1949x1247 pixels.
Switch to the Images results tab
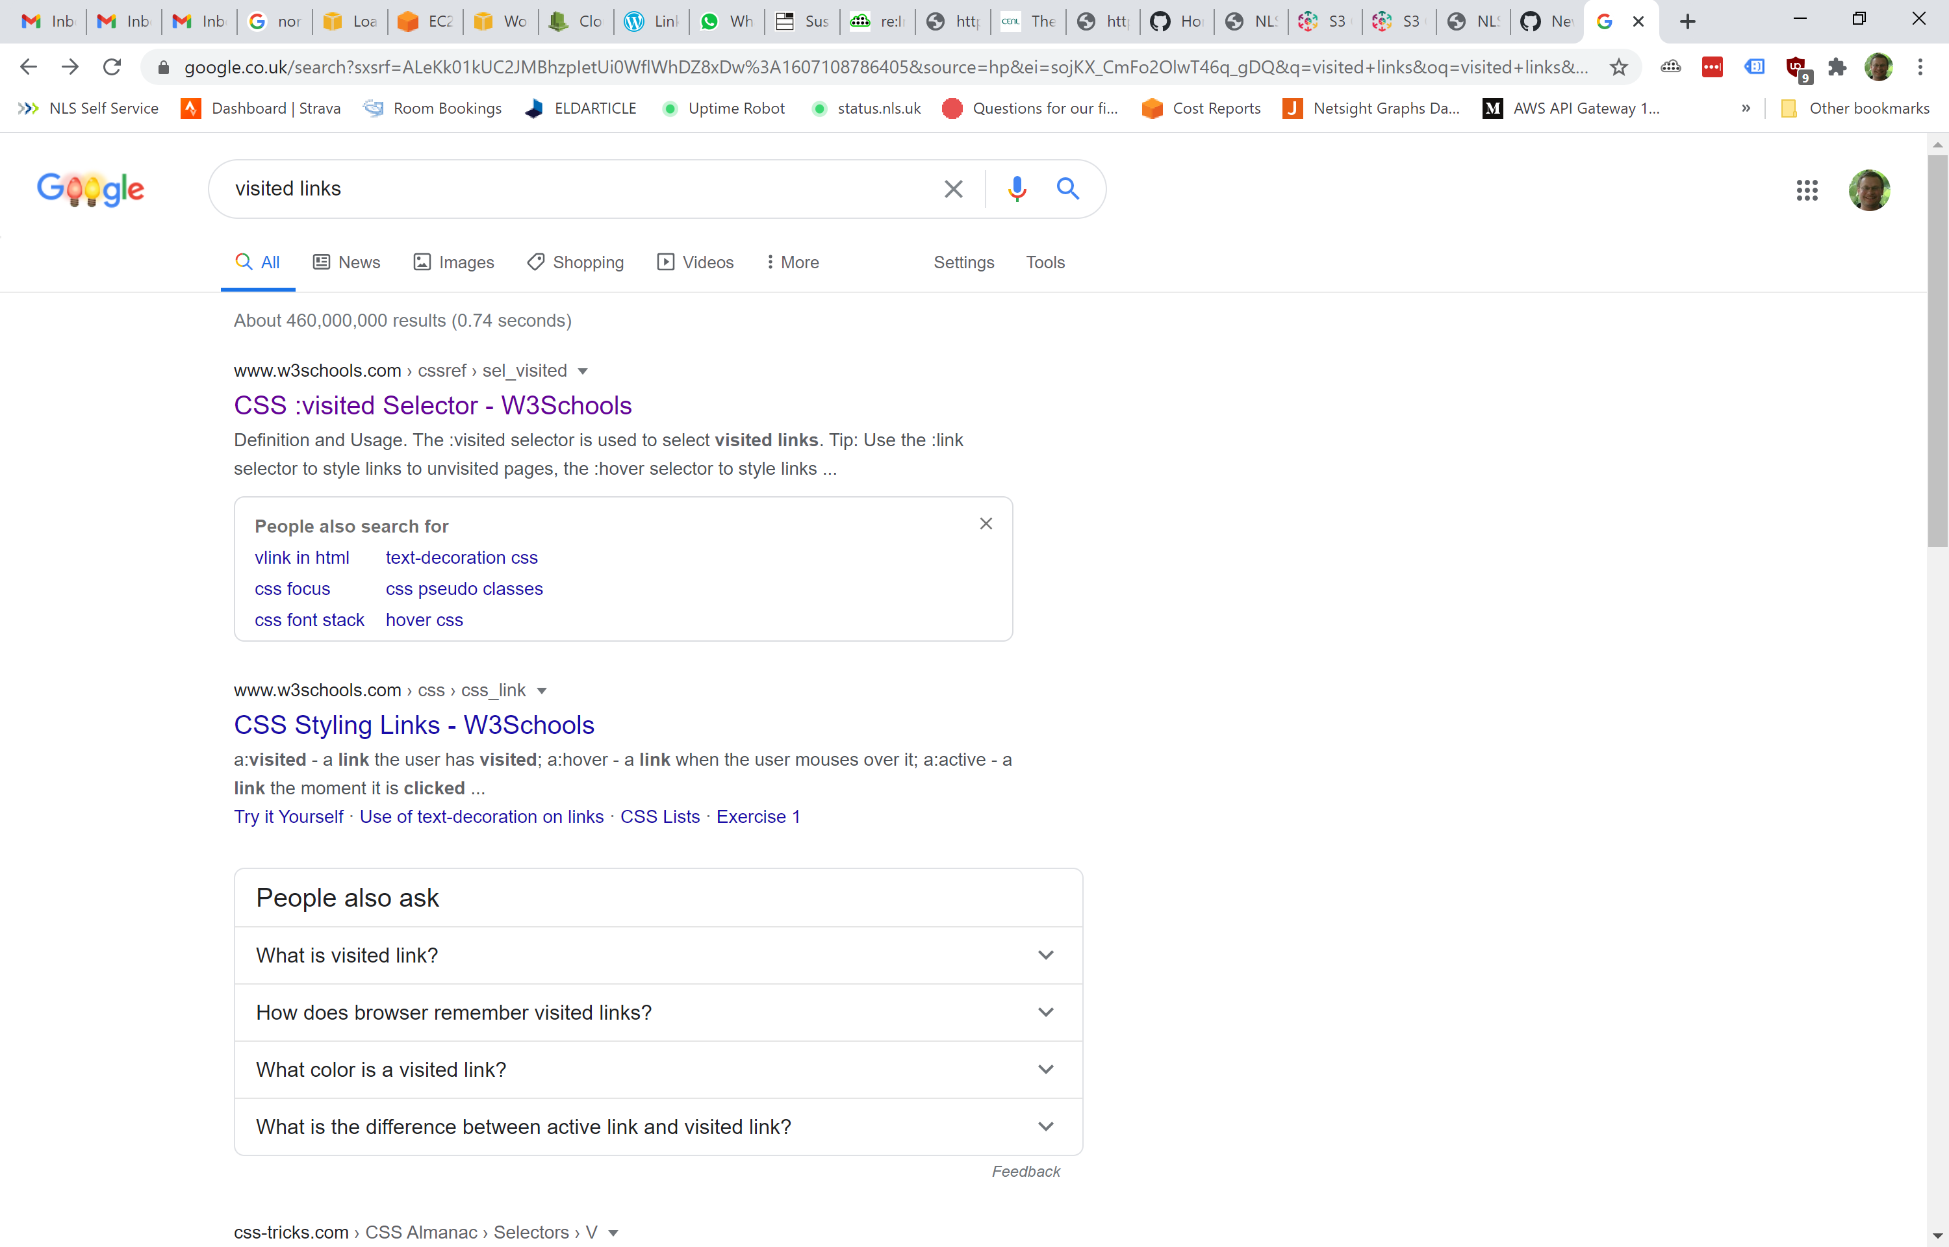(453, 262)
